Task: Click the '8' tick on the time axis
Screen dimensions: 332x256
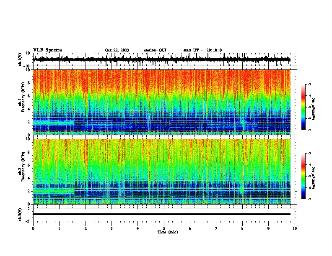Action: pyautogui.click(x=242, y=228)
